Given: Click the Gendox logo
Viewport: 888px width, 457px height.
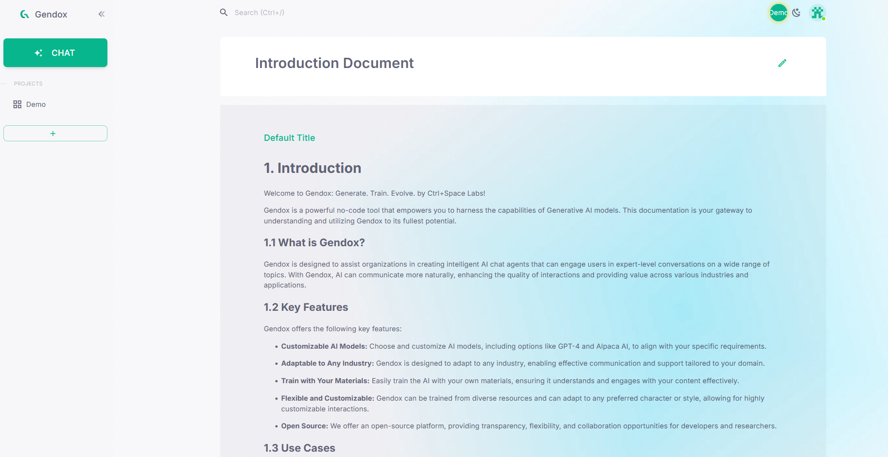Looking at the screenshot, I should pyautogui.click(x=24, y=14).
